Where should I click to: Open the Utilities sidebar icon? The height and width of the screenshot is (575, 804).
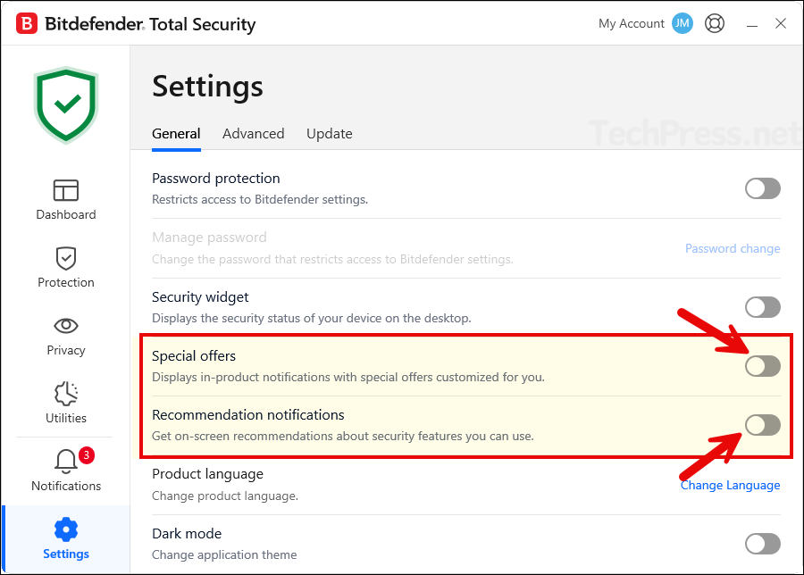click(x=66, y=394)
